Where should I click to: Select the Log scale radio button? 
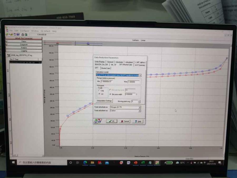[99, 90]
